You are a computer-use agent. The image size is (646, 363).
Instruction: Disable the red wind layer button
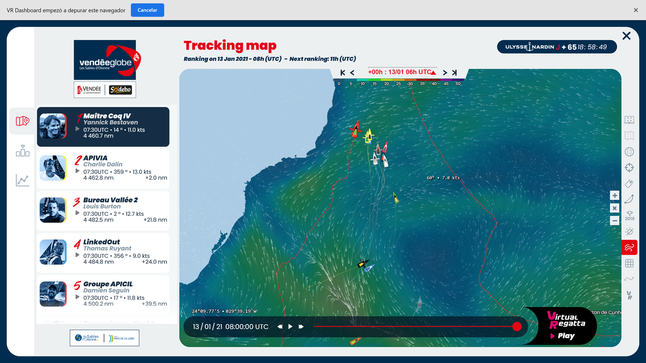[629, 247]
